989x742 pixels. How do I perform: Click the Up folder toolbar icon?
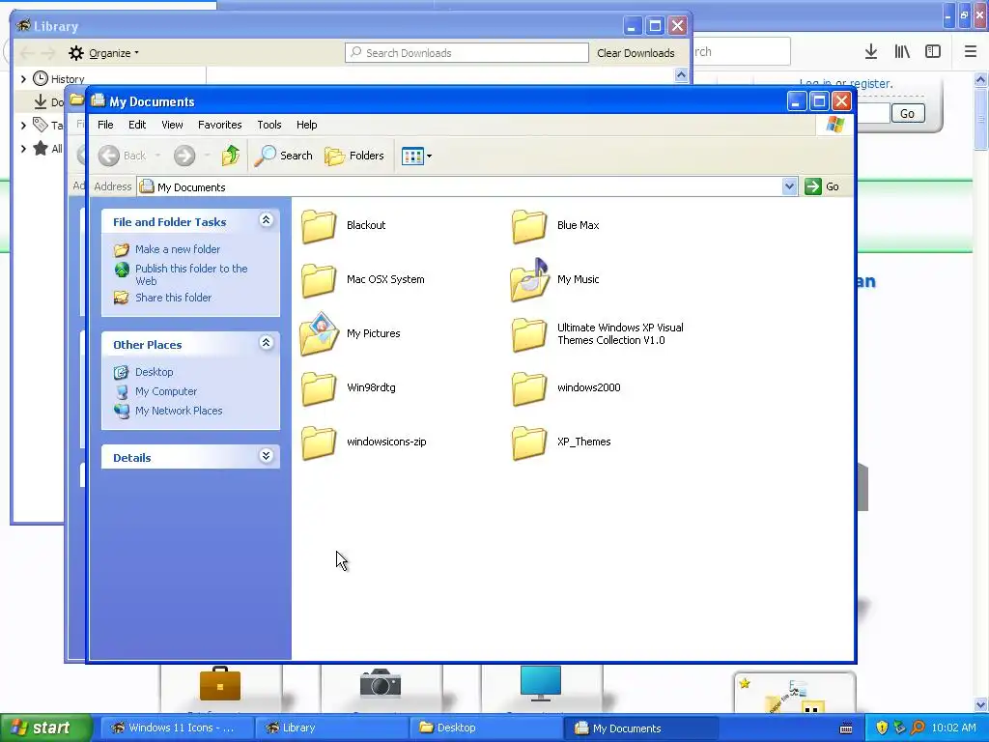point(231,156)
